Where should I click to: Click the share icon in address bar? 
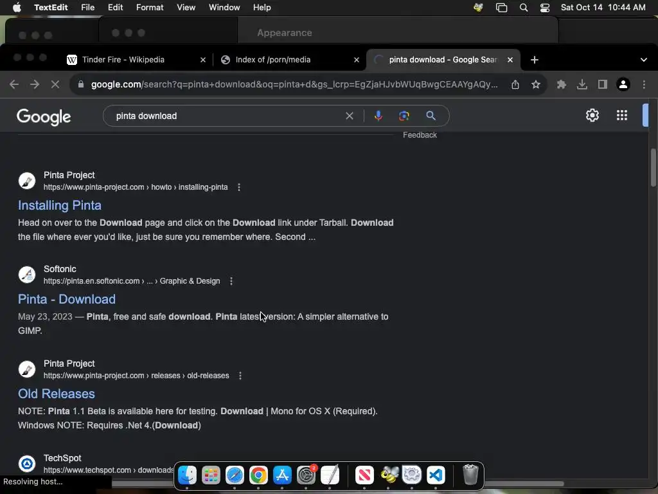[515, 84]
